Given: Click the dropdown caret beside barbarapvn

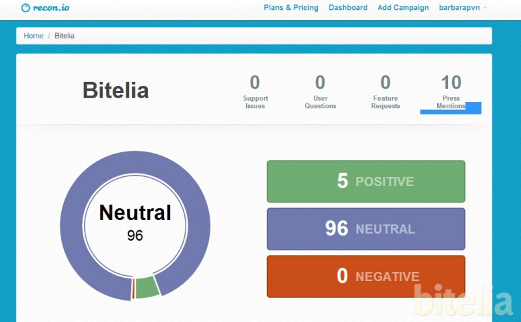Looking at the screenshot, I should tap(485, 8).
